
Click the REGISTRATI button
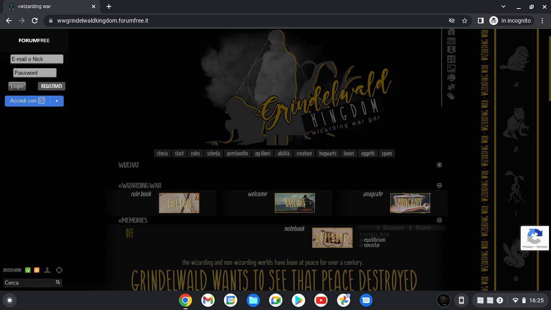click(x=52, y=86)
